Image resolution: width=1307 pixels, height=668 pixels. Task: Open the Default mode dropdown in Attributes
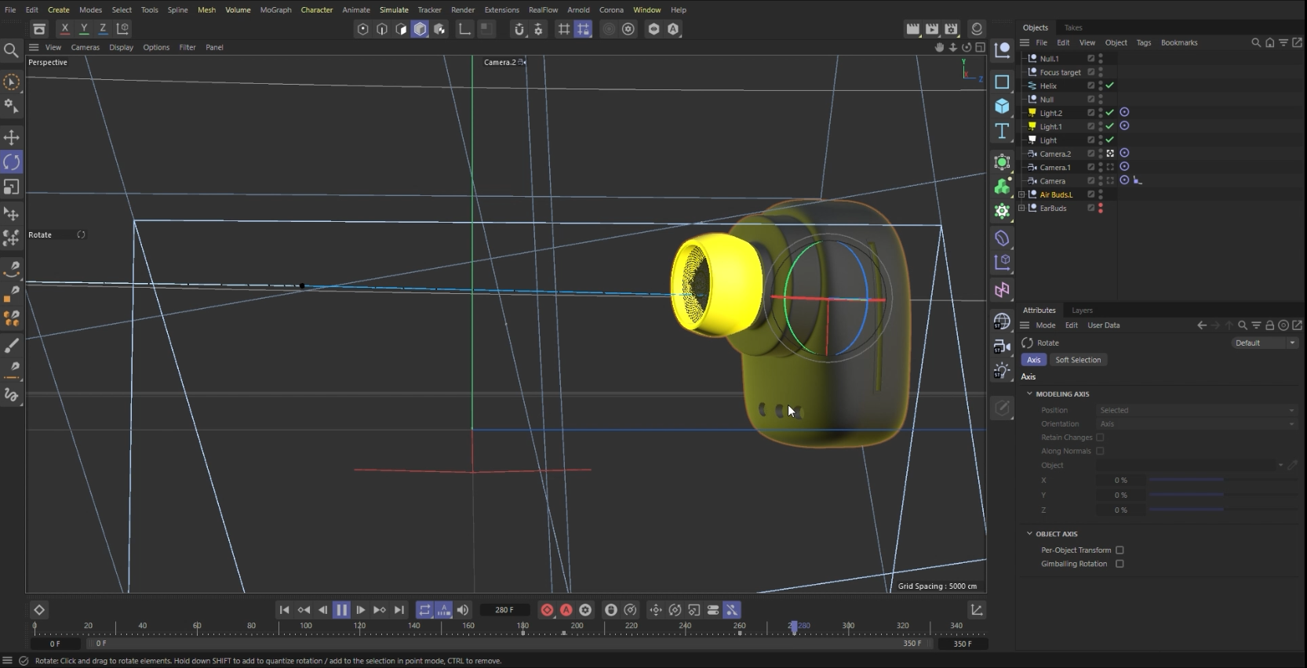(x=1265, y=343)
